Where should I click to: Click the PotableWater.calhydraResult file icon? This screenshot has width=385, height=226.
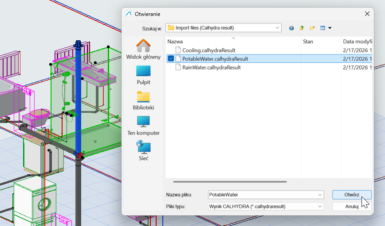click(x=178, y=59)
